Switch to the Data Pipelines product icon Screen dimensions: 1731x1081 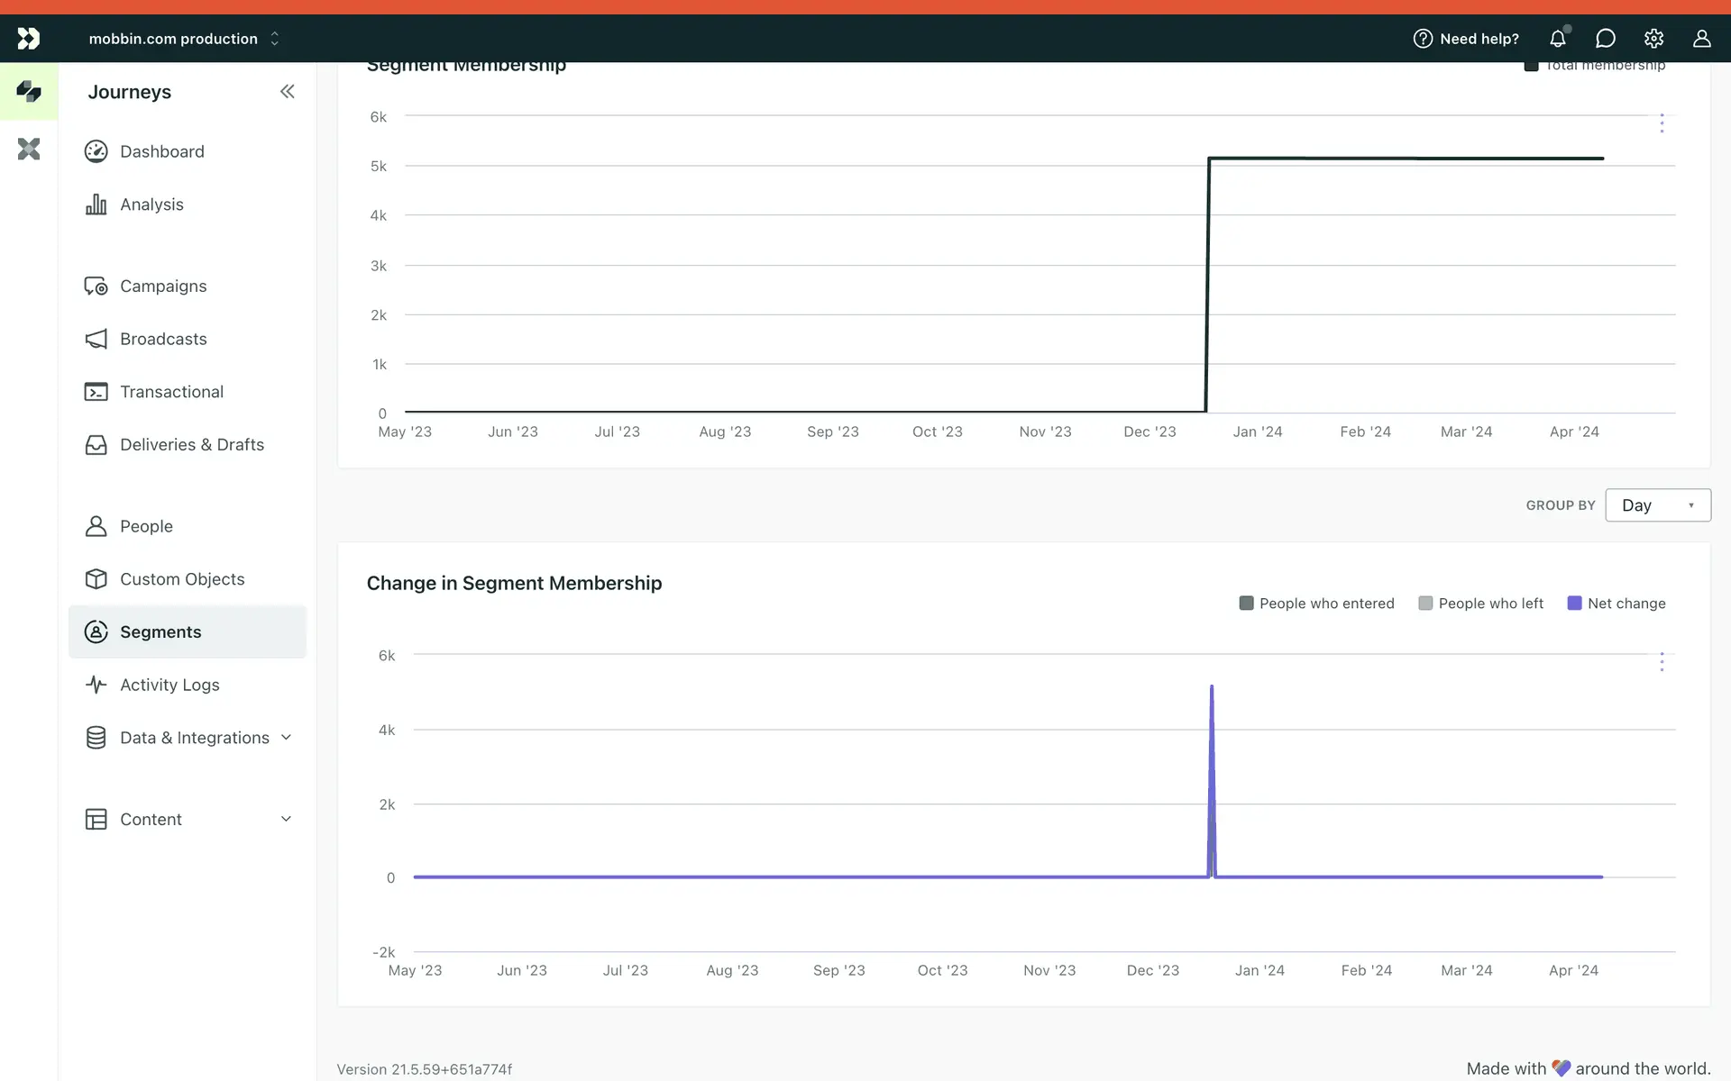point(29,149)
